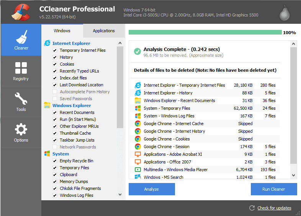Image resolution: width=301 pixels, height=216 pixels.
Task: Uncheck the IE Cookies checkbox
Action: (55, 64)
